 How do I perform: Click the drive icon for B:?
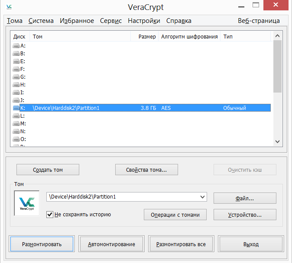coord(16,53)
